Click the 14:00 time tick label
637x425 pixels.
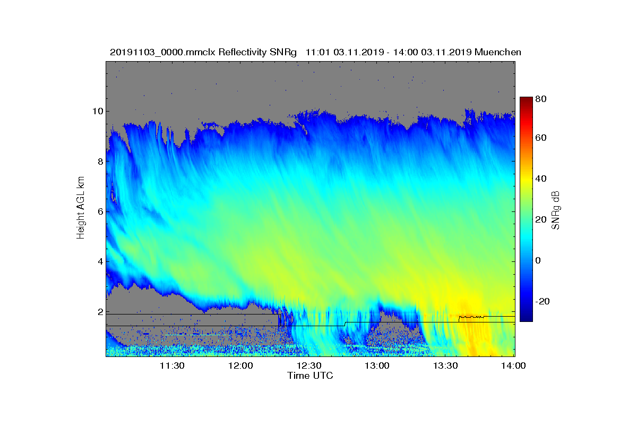[514, 366]
